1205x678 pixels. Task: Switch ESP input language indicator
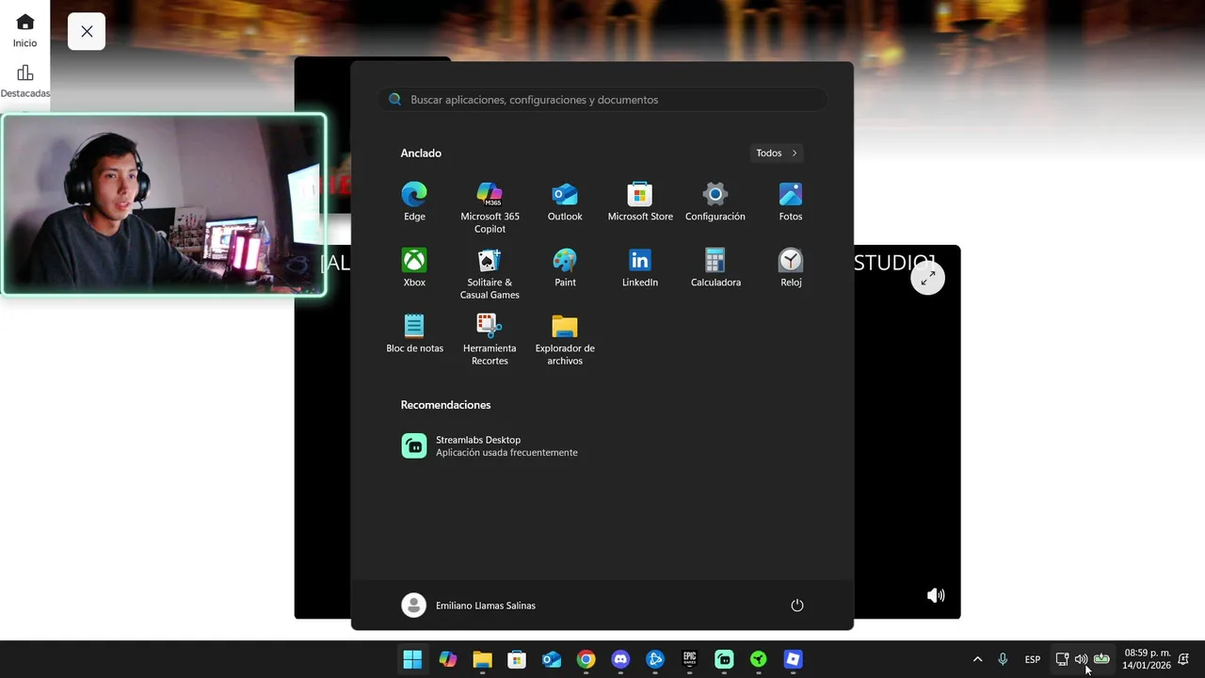pyautogui.click(x=1033, y=659)
